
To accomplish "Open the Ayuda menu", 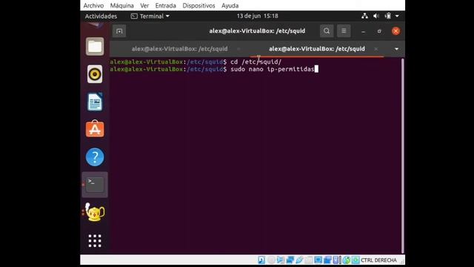I will (x=230, y=5).
